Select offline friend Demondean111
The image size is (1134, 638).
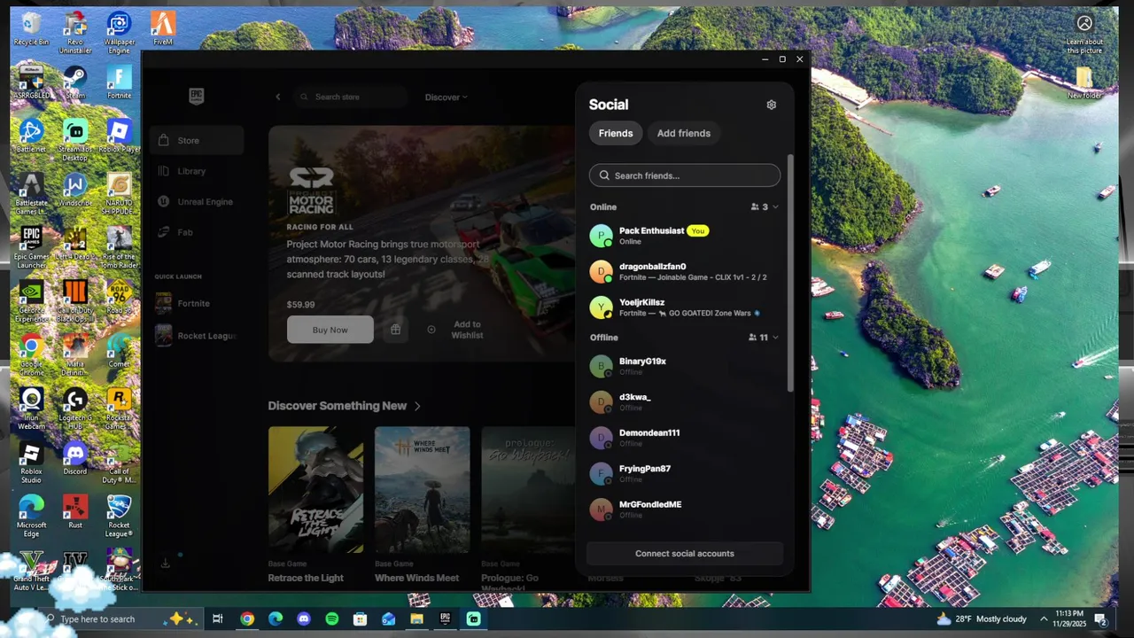(x=685, y=438)
